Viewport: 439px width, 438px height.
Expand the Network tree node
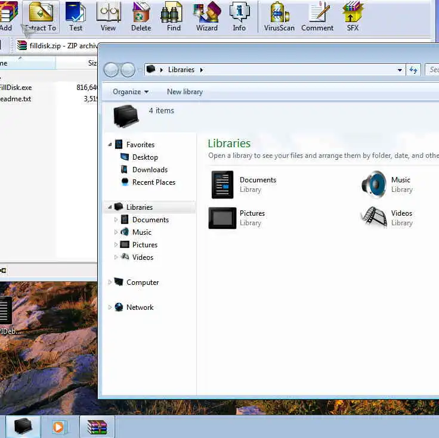(x=110, y=307)
